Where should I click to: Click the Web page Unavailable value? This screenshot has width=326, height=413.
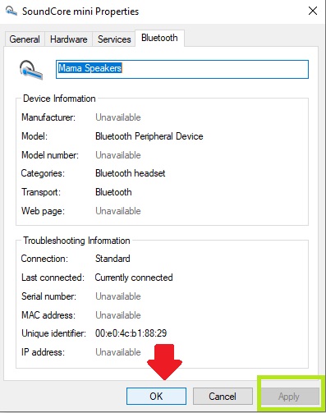(x=118, y=211)
